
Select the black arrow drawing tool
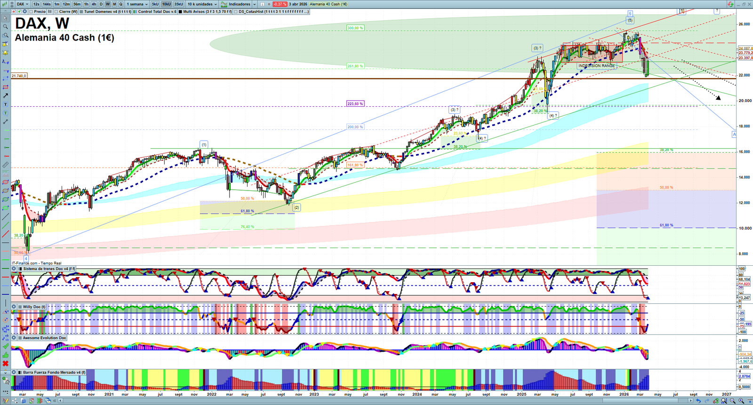tap(5, 95)
